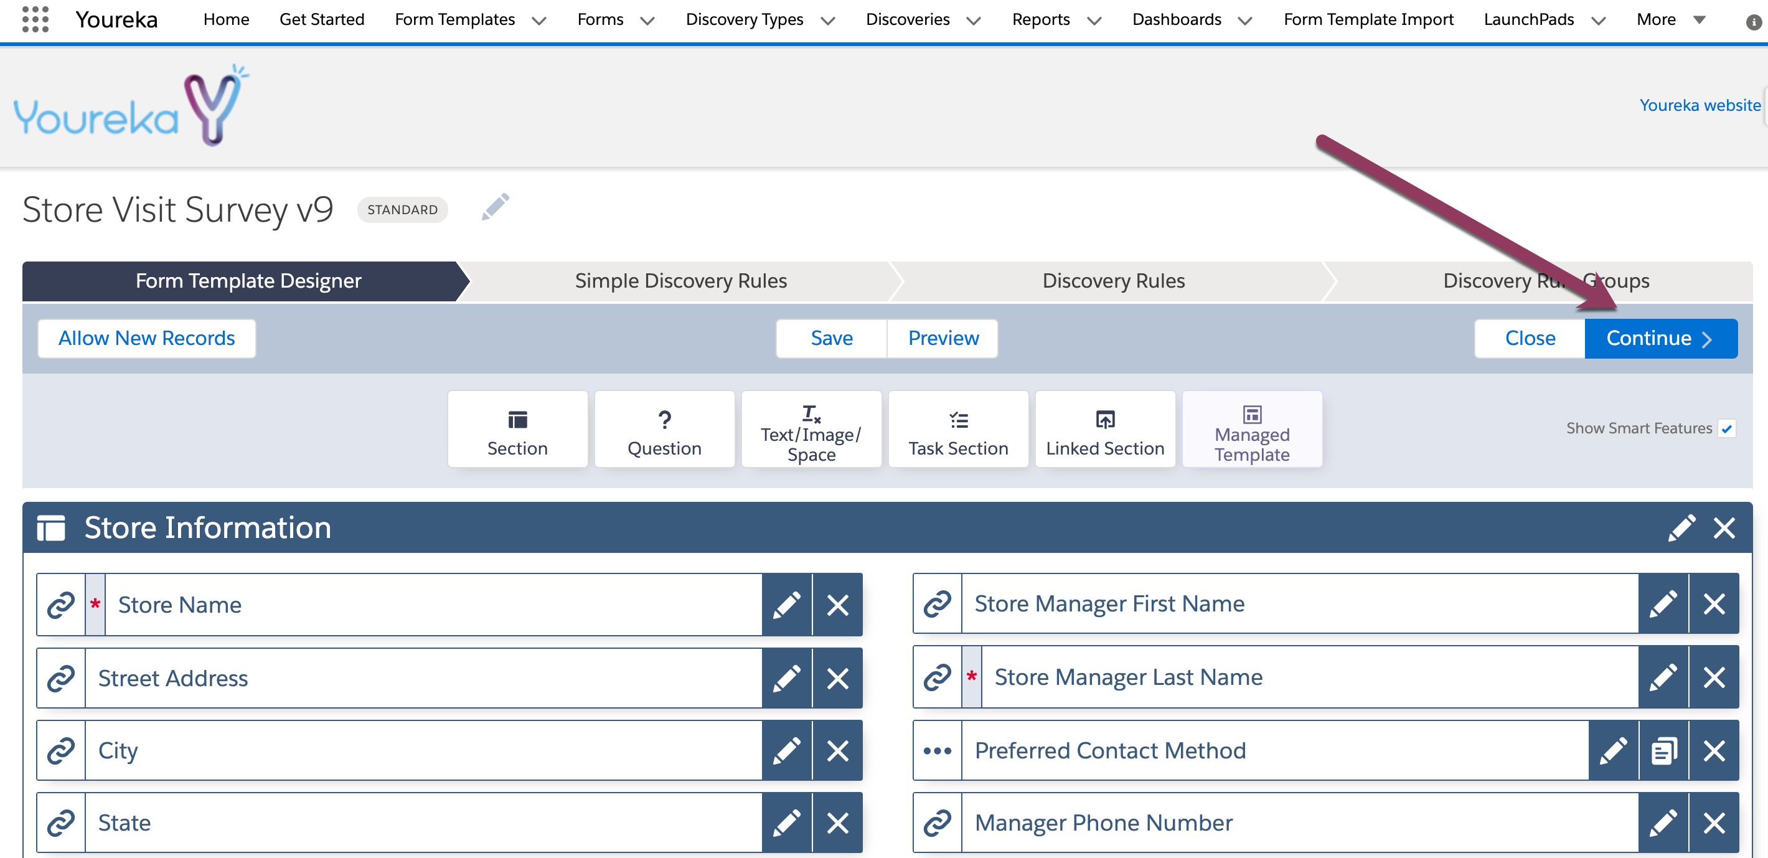Remove Store Manager Last Name question

(1714, 677)
